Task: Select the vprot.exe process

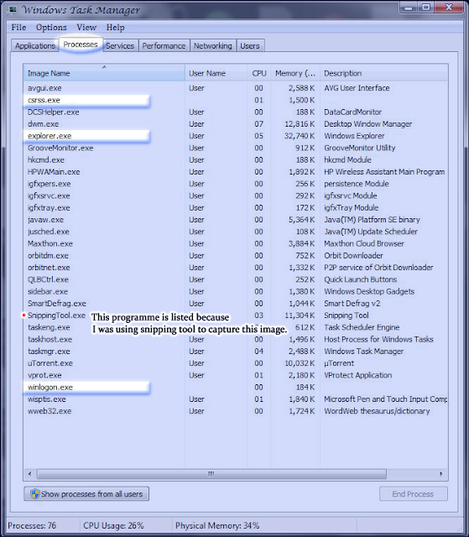Action: pos(236,375)
